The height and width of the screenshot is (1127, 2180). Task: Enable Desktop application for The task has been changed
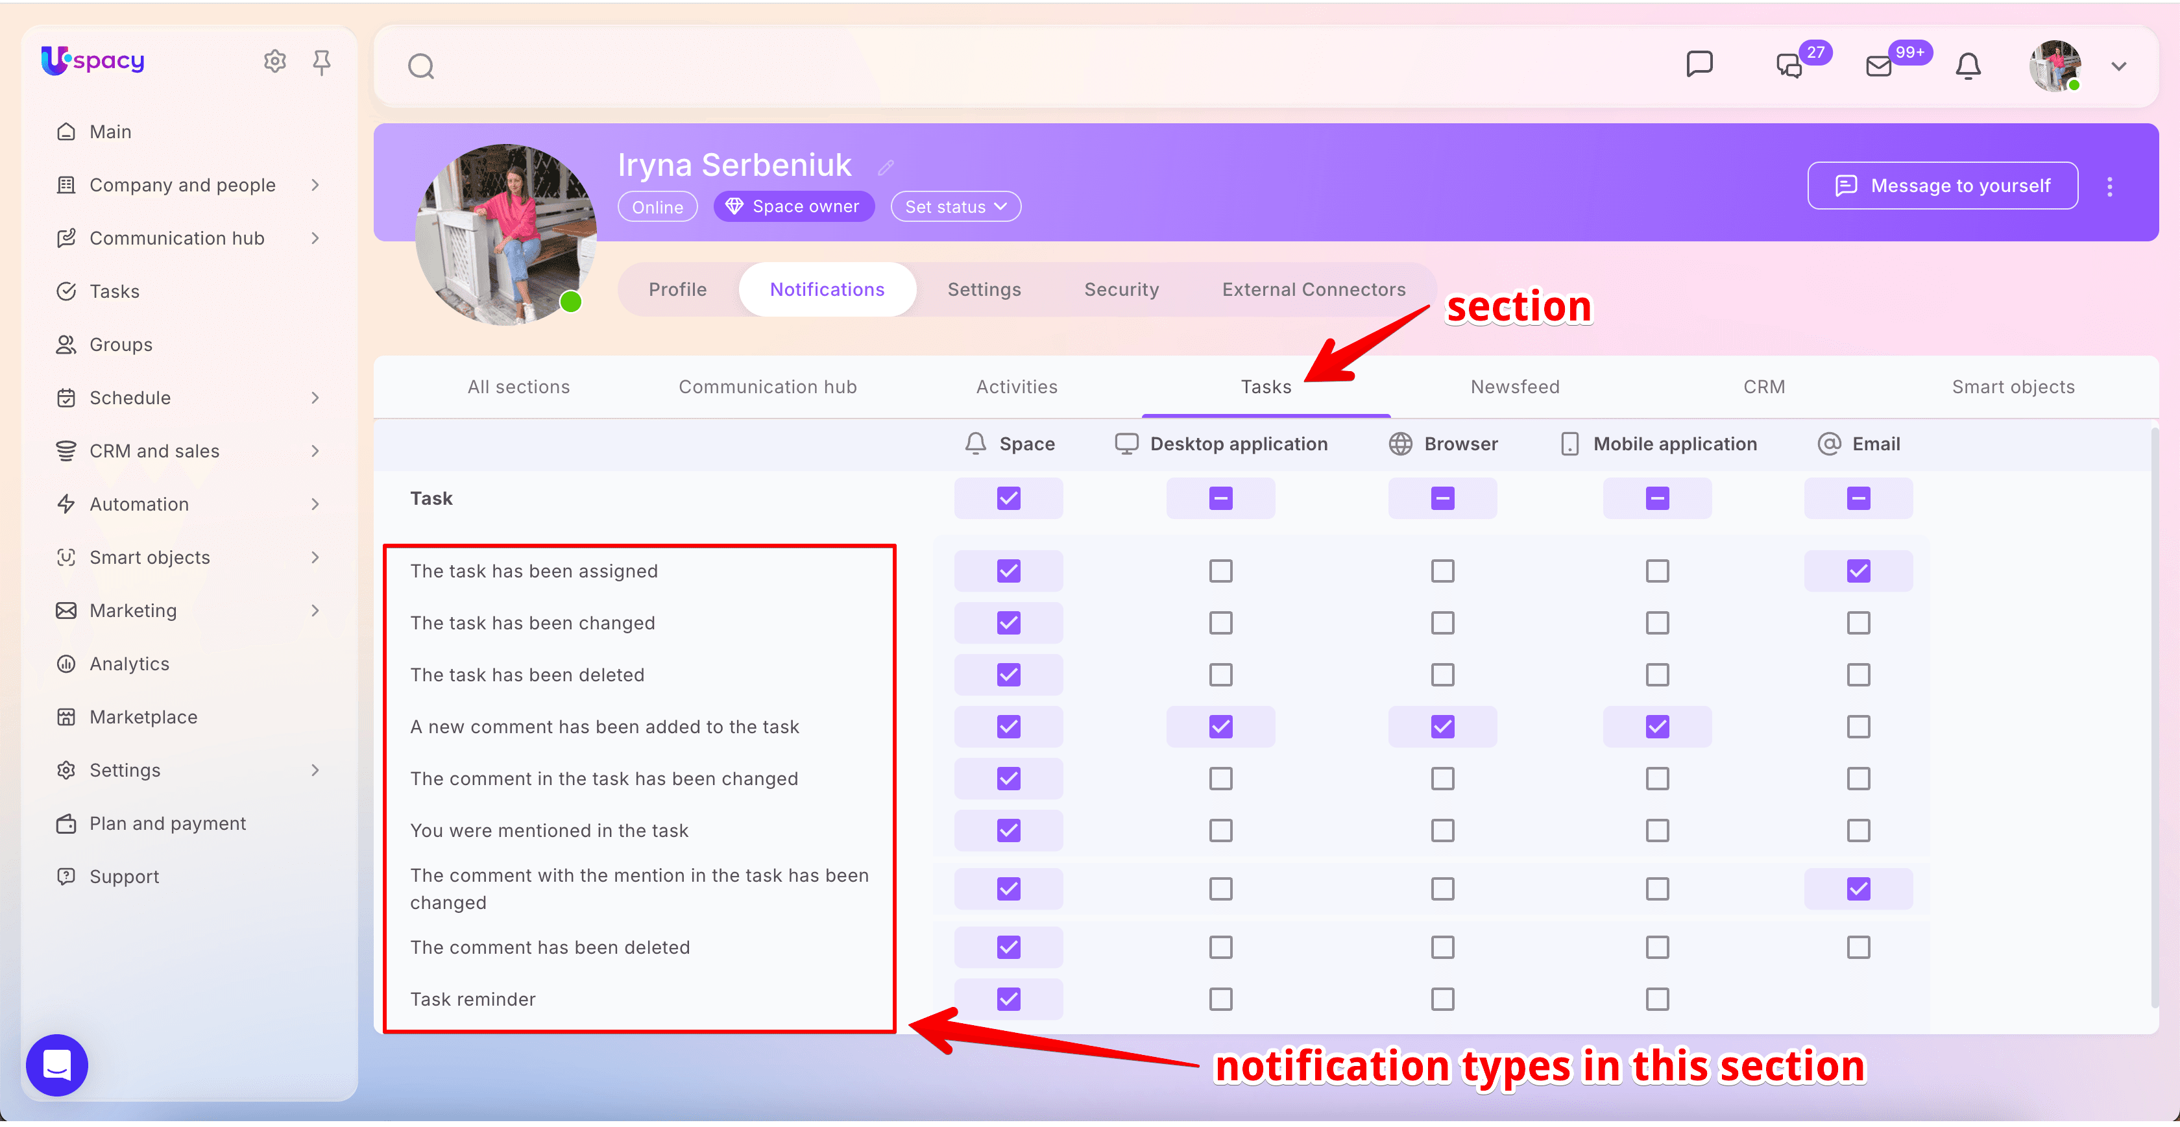[x=1220, y=623]
